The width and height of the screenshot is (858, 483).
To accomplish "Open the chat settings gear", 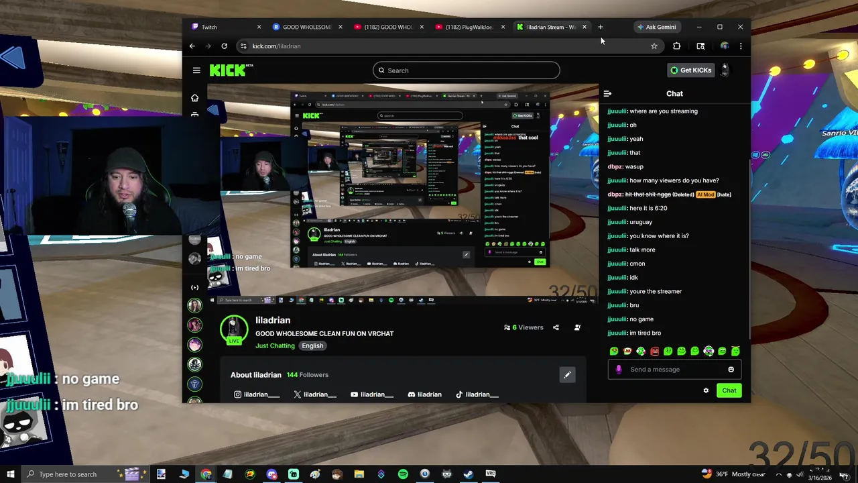I will pyautogui.click(x=706, y=390).
